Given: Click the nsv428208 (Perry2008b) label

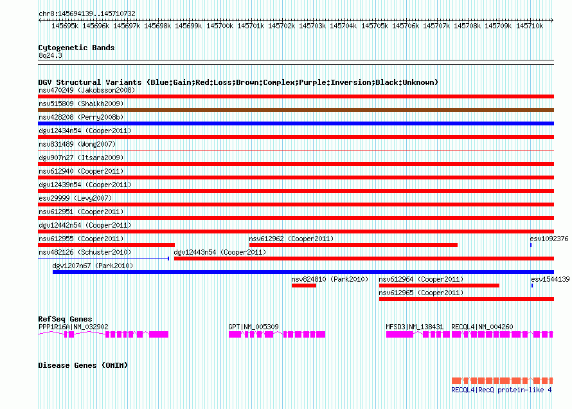Looking at the screenshot, I should [x=81, y=117].
